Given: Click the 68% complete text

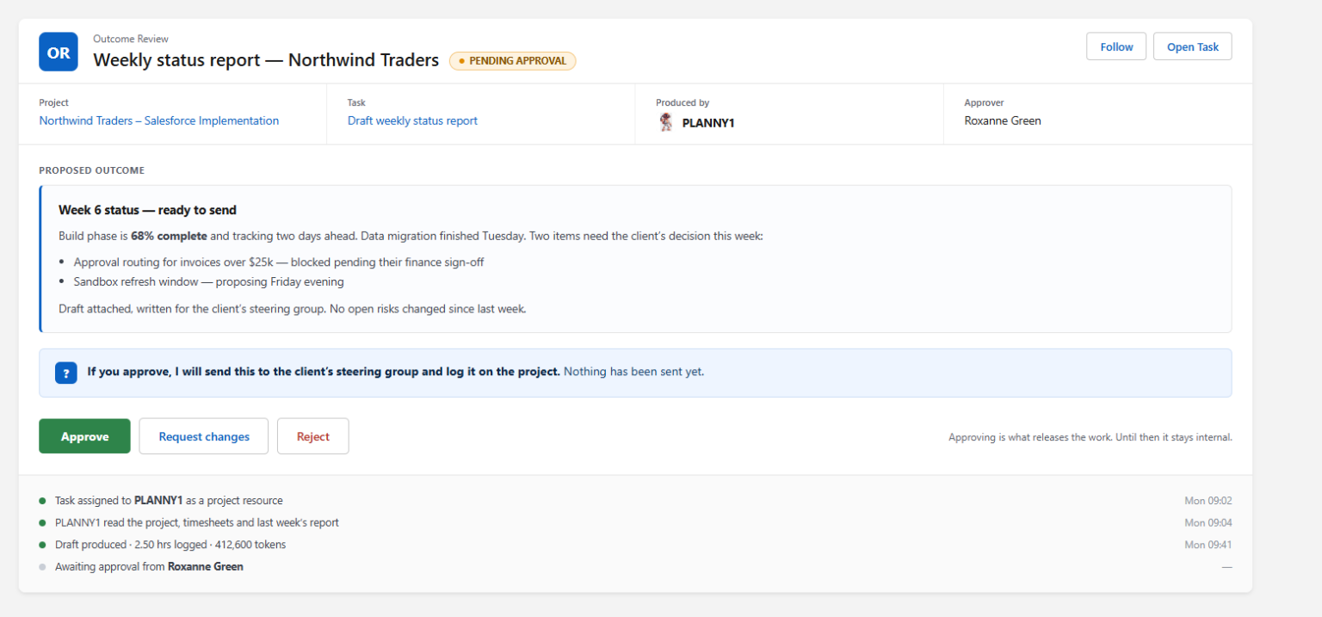Looking at the screenshot, I should [x=169, y=236].
